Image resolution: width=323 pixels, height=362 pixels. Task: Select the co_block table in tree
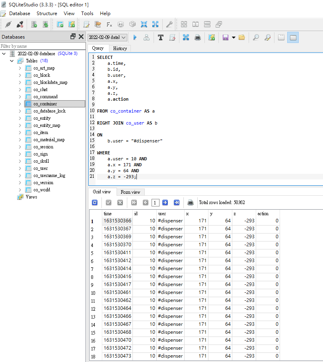[42, 75]
